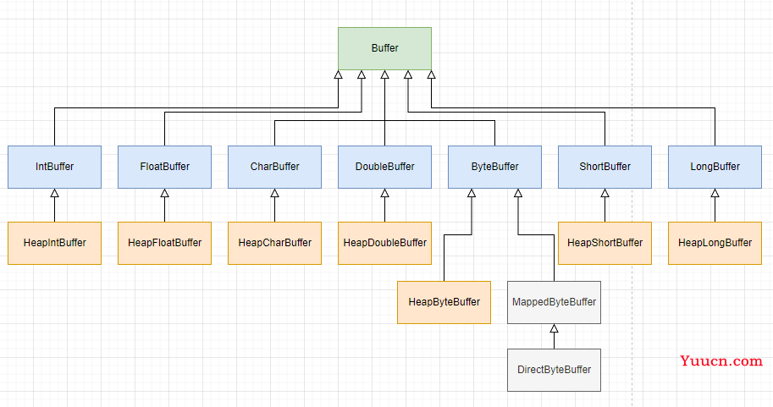Click the HeapIntBuffer orange box
The height and width of the screenshot is (407, 773).
(x=54, y=243)
